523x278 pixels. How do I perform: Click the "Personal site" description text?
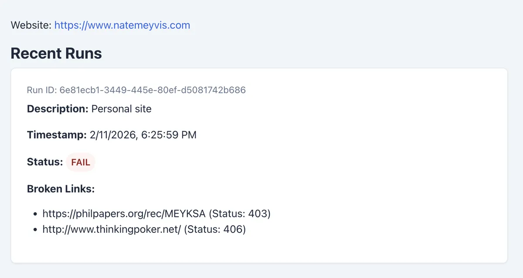(122, 109)
